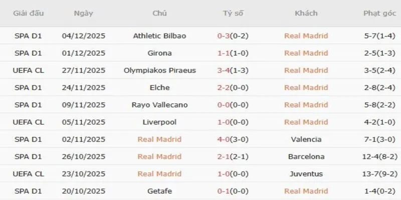Click the Barcelona team name

pyautogui.click(x=306, y=156)
